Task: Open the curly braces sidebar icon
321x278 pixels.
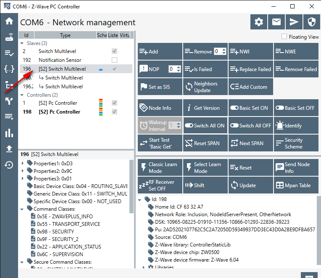Action: coord(9,69)
